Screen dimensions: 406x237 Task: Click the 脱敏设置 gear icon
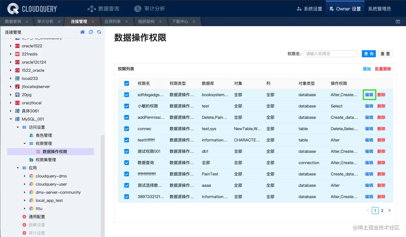tap(24, 225)
